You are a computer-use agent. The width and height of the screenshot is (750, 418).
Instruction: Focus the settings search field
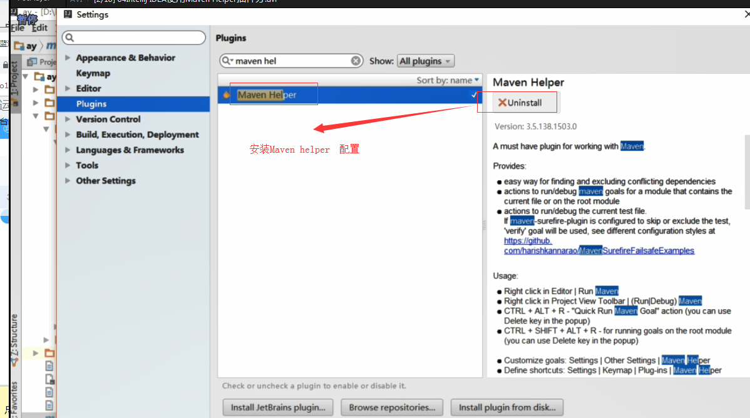[134, 38]
